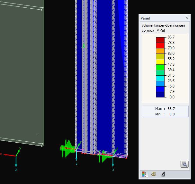Click the legend value 31.5

(x=171, y=75)
